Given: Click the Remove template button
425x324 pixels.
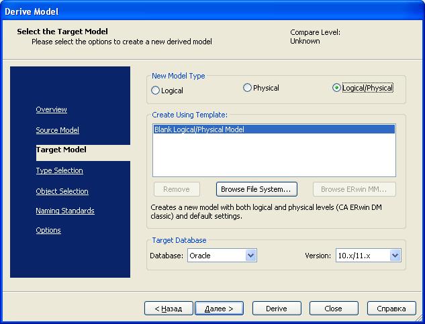Looking at the screenshot, I should tap(177, 189).
